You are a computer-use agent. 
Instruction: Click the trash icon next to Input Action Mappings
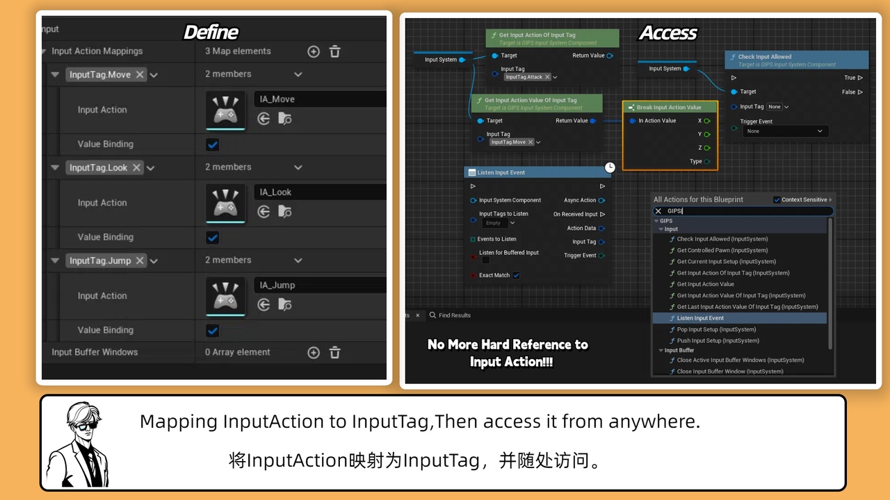click(x=334, y=51)
